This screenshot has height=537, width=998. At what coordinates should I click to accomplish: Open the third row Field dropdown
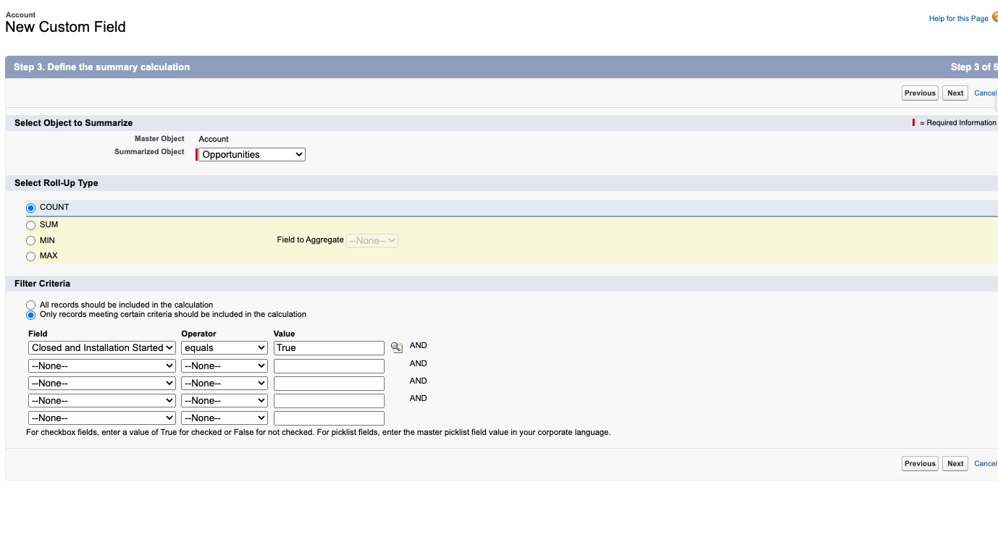pos(102,384)
